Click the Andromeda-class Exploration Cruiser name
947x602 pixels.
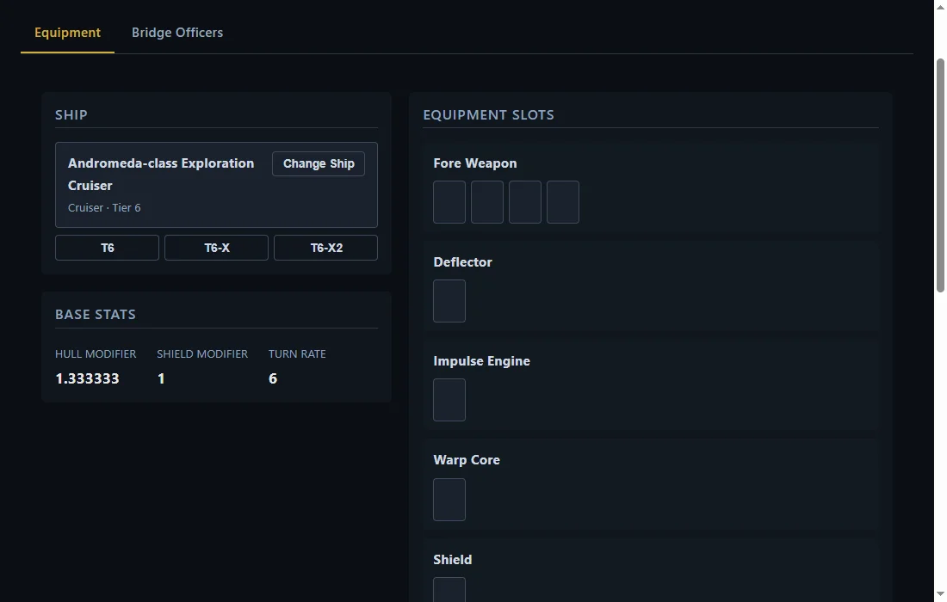pos(161,175)
